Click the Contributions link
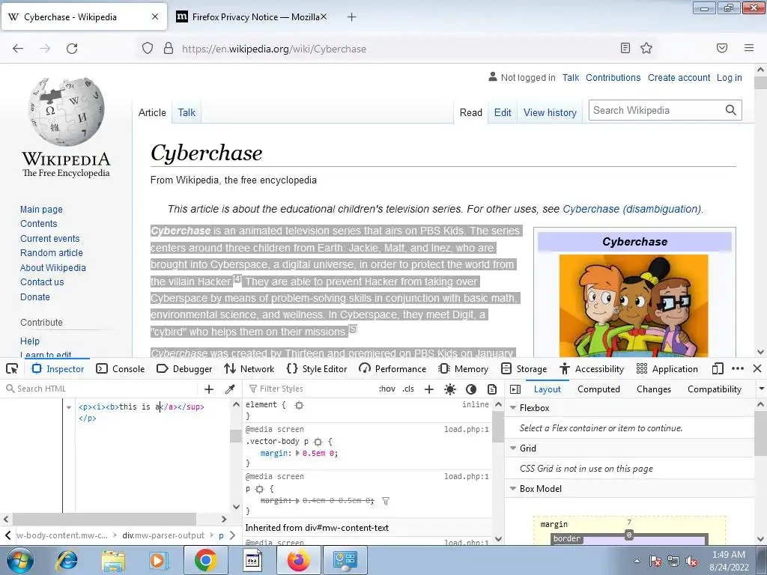Viewport: 767px width, 575px height. coord(613,77)
